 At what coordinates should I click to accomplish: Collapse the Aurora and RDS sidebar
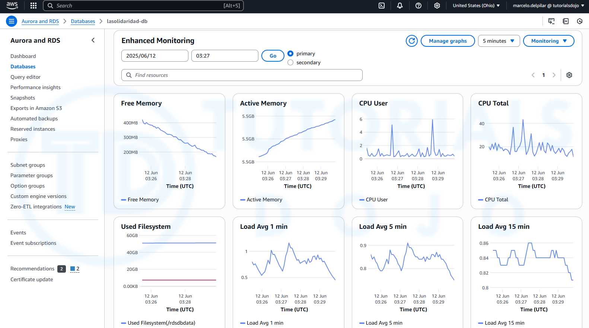coord(93,40)
